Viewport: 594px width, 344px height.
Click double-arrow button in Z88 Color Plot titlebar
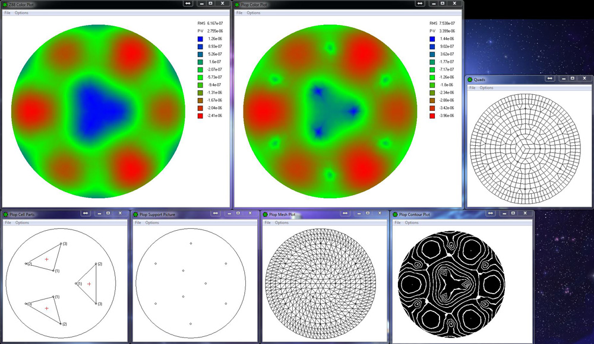pos(188,4)
